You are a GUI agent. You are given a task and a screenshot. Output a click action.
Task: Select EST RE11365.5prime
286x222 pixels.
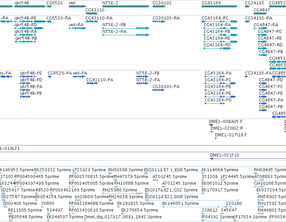point(10,214)
